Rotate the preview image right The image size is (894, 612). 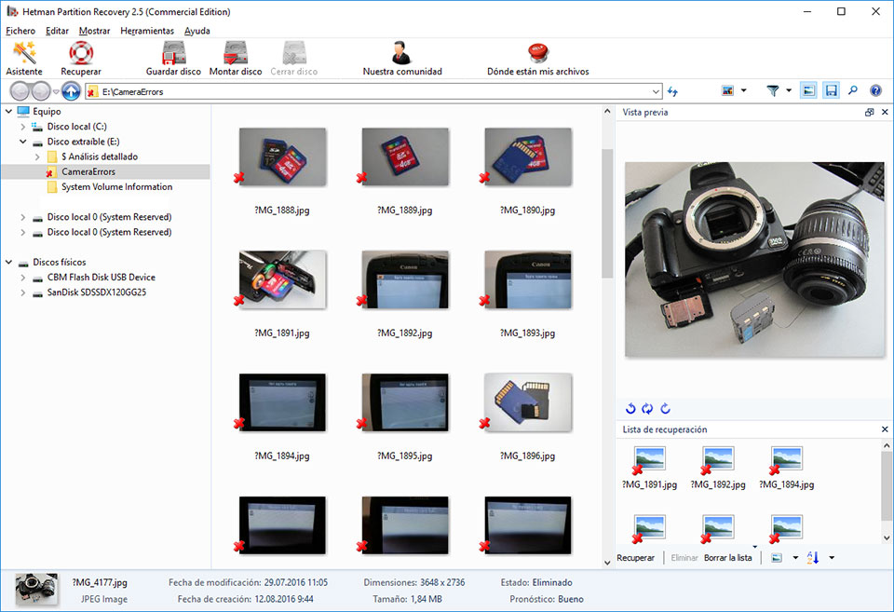click(667, 408)
